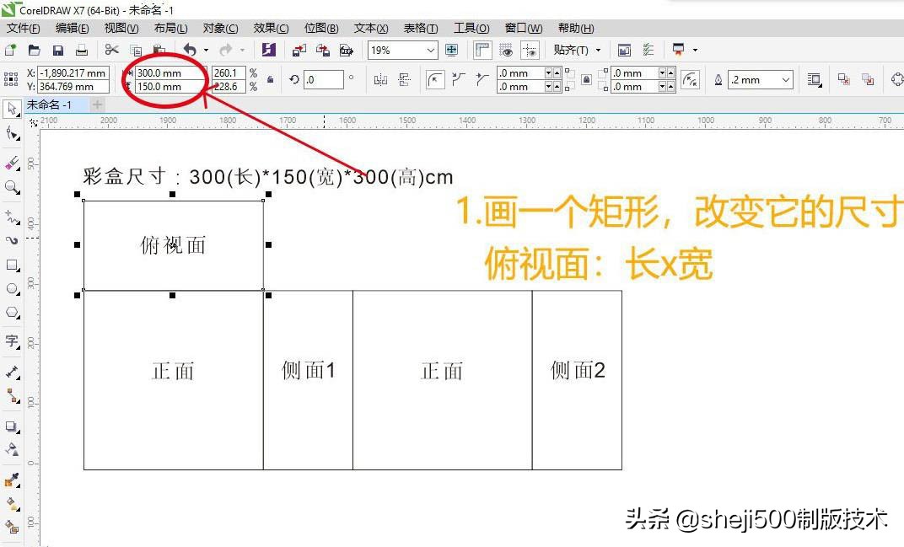Screen dimensions: 904x547
Task: Click the Mirror horizontally icon
Action: point(380,79)
